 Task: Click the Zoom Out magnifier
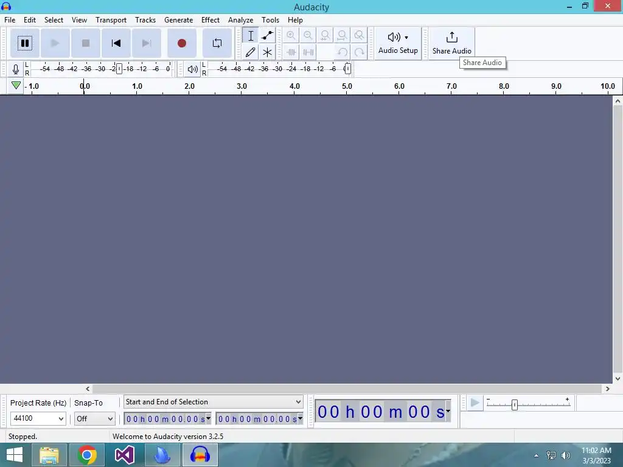point(308,35)
